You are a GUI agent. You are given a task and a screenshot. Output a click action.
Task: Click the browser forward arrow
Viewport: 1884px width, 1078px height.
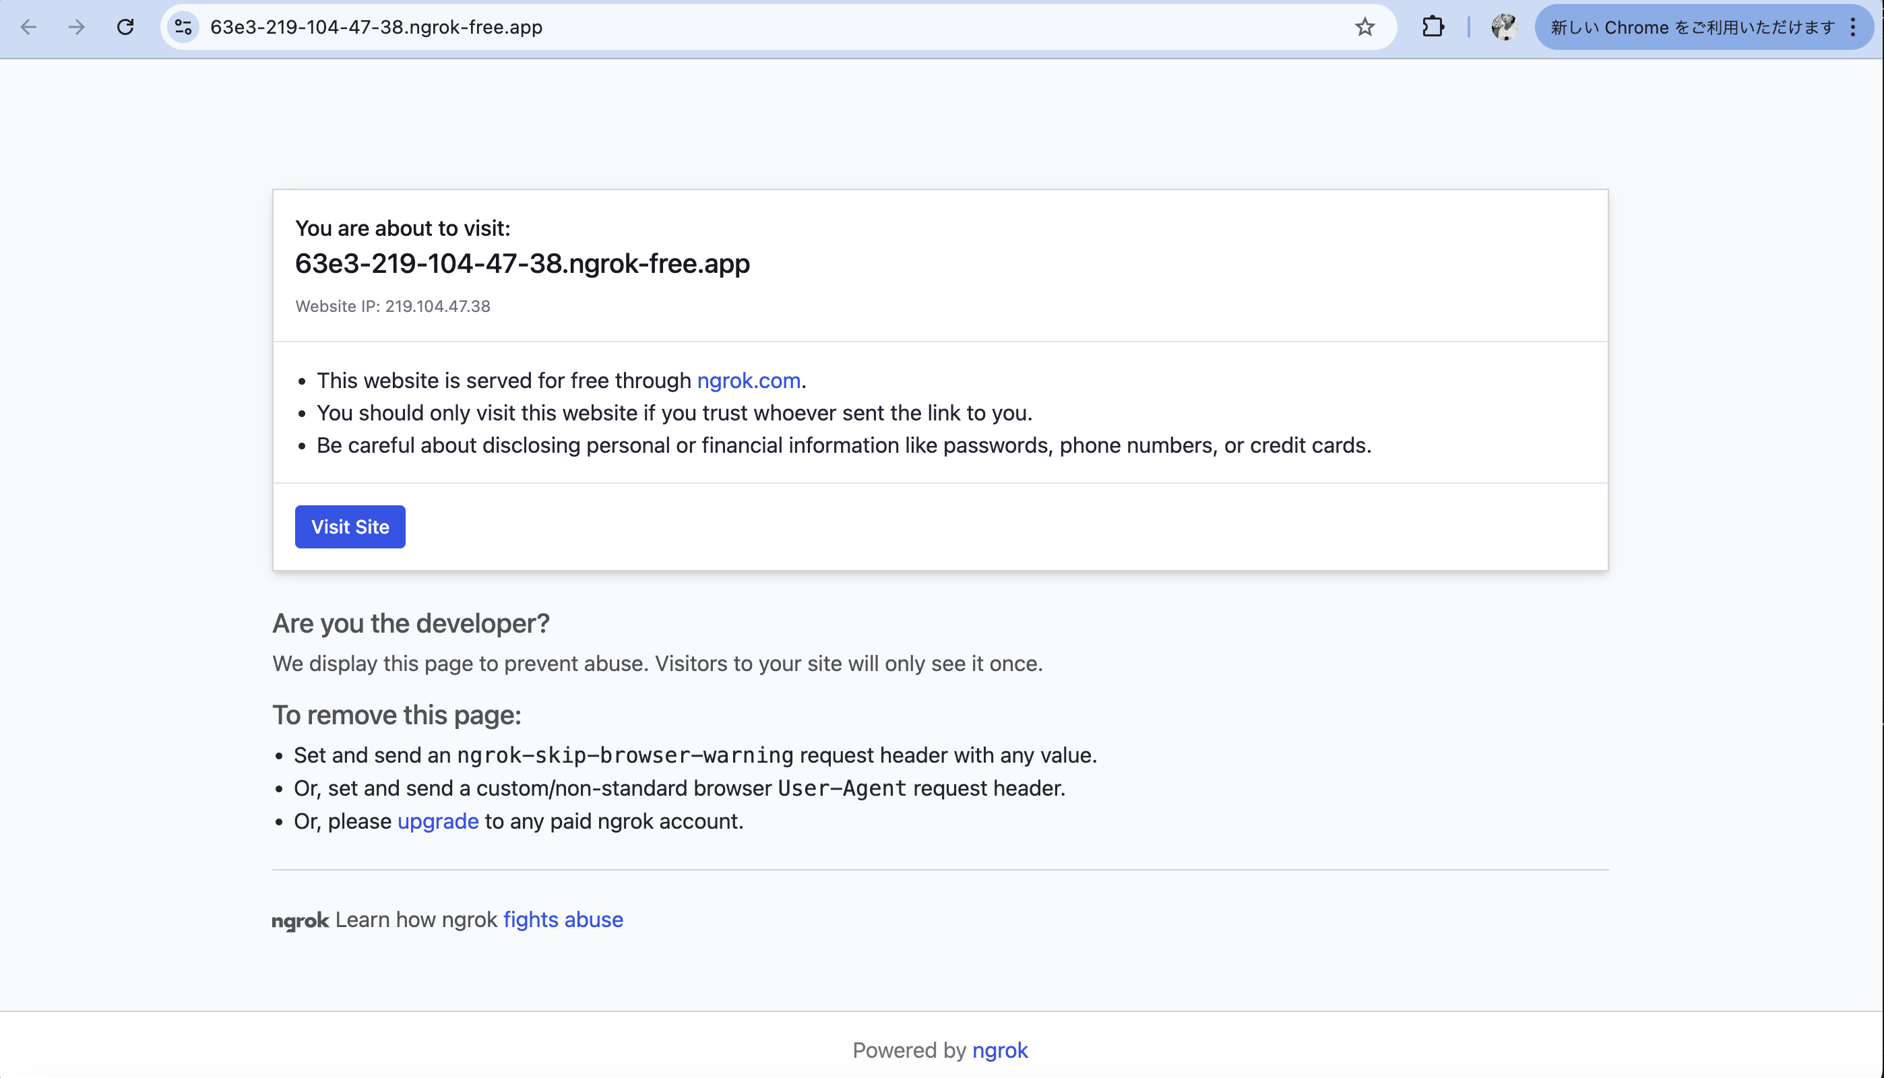coord(76,28)
